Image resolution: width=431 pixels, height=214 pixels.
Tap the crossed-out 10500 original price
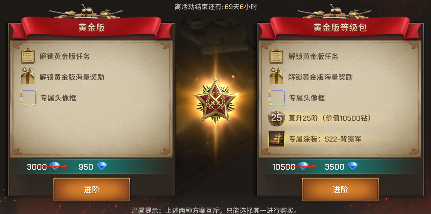click(284, 167)
